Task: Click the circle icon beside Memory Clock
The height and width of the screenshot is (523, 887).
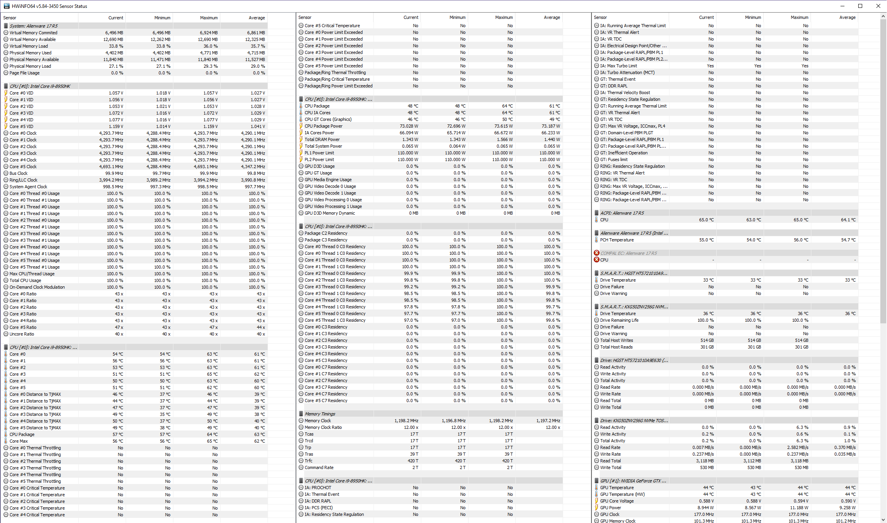Action: 301,421
